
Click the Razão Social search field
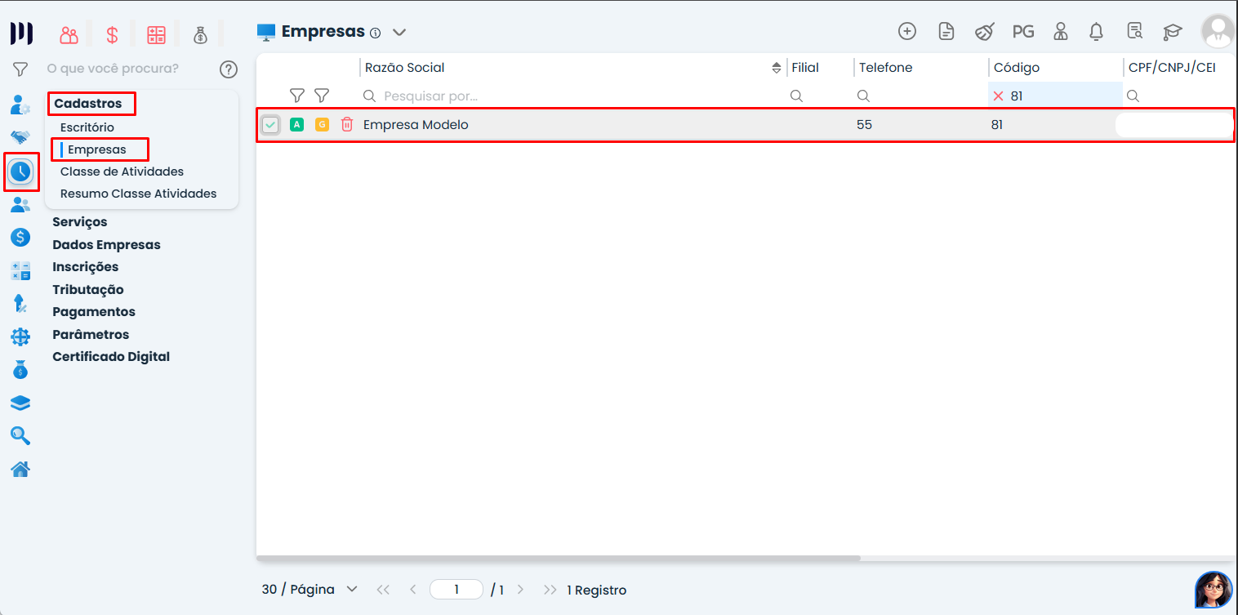pos(572,96)
